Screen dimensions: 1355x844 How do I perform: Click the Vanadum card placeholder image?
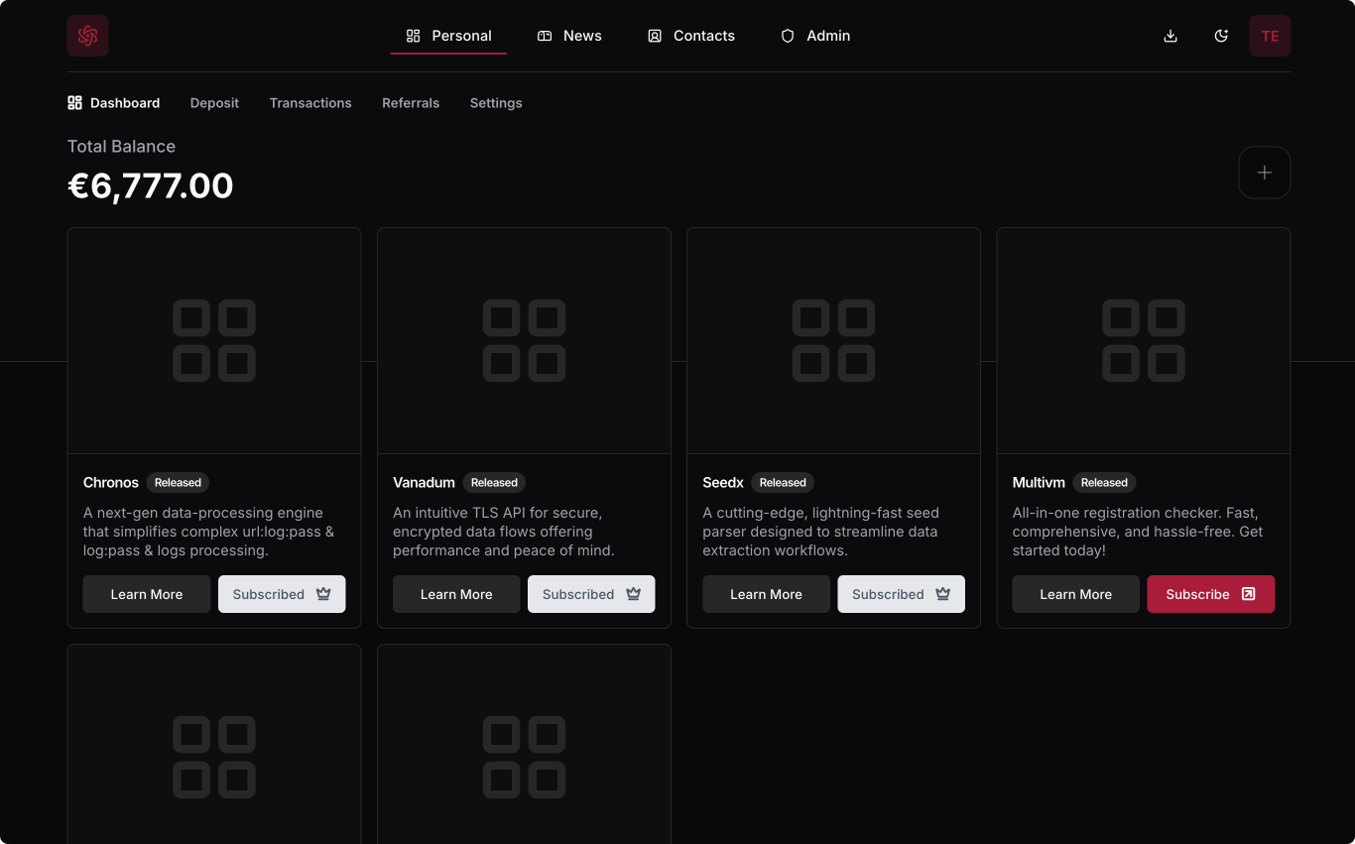pyautogui.click(x=524, y=341)
